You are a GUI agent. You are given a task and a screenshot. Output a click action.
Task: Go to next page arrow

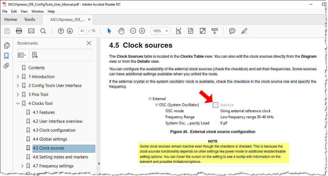pos(70,31)
